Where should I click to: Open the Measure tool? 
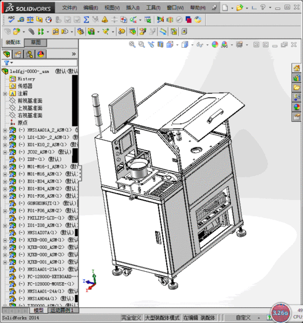point(20,20)
